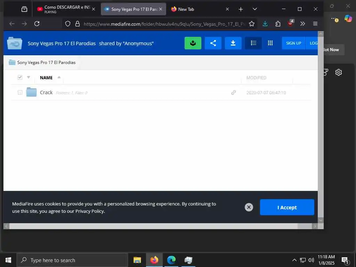The width and height of the screenshot is (356, 267).
Task: Go back to the previous page
Action: (x=12, y=24)
